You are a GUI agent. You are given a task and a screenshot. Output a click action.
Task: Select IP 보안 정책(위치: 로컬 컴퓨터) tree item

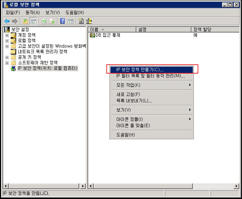[48, 68]
